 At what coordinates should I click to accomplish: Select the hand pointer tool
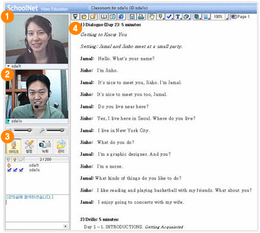[152, 17]
